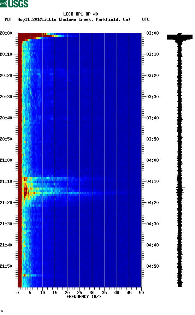Click the 'FREQUENCY (HZ)' axis title
195x315 pixels.
coord(84,297)
